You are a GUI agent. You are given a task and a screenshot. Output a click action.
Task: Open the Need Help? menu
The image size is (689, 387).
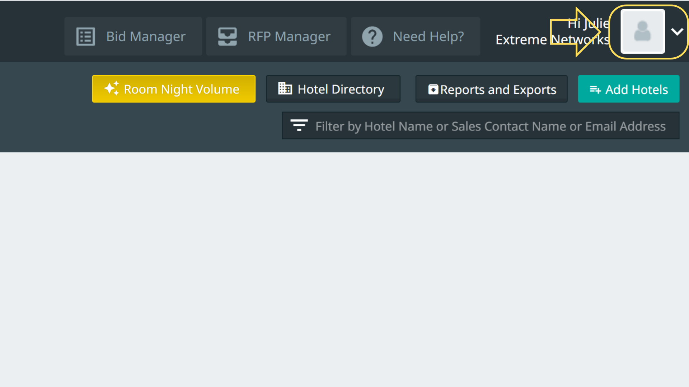(x=428, y=37)
